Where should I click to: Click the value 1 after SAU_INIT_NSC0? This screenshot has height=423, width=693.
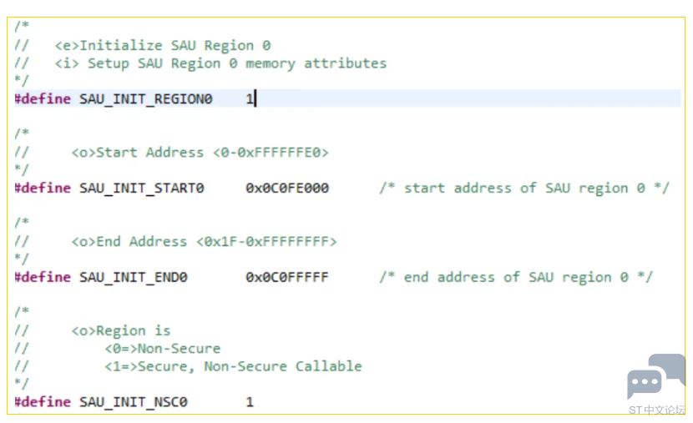249,402
